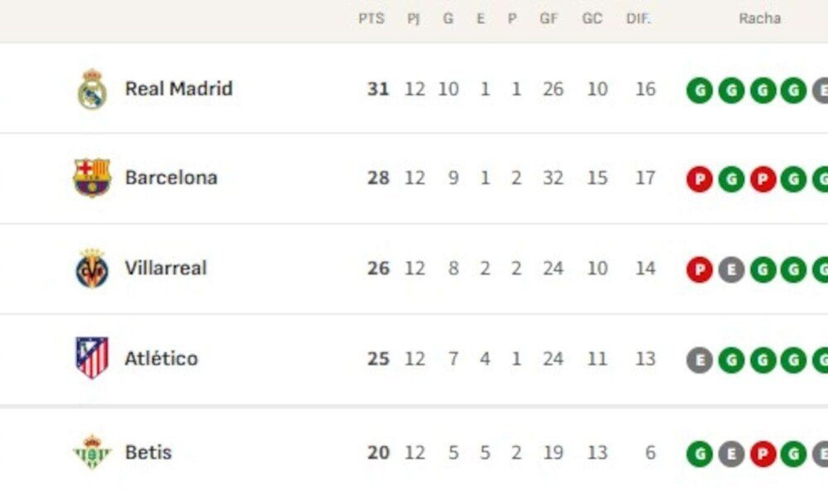Click Barcelona's first red P streak badge
Viewport: 828px width, 496px height.
coord(700,179)
